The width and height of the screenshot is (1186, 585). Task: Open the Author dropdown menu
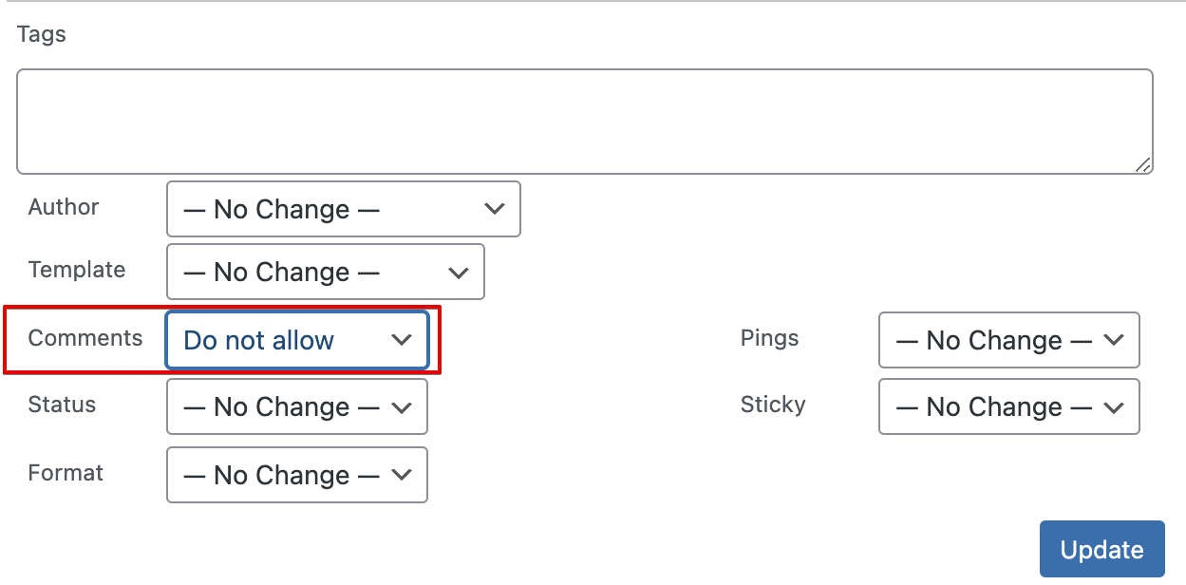(342, 209)
